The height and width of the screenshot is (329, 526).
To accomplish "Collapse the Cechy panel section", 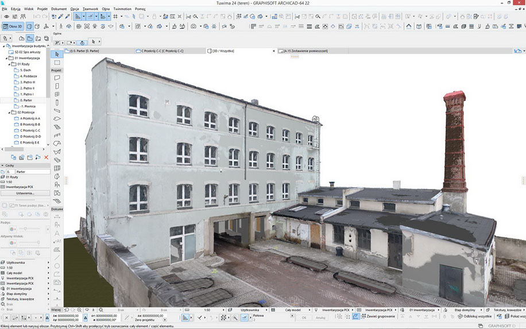I will 3,165.
